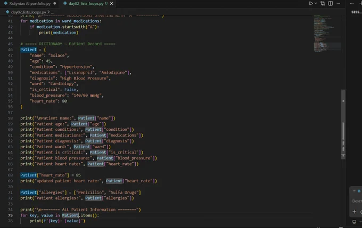Click the SESS panel header text
The image size is (362, 228).
tap(356, 12)
